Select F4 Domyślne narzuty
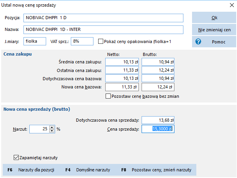Screen dimensions: 237x178 pyautogui.click(x=88, y=170)
